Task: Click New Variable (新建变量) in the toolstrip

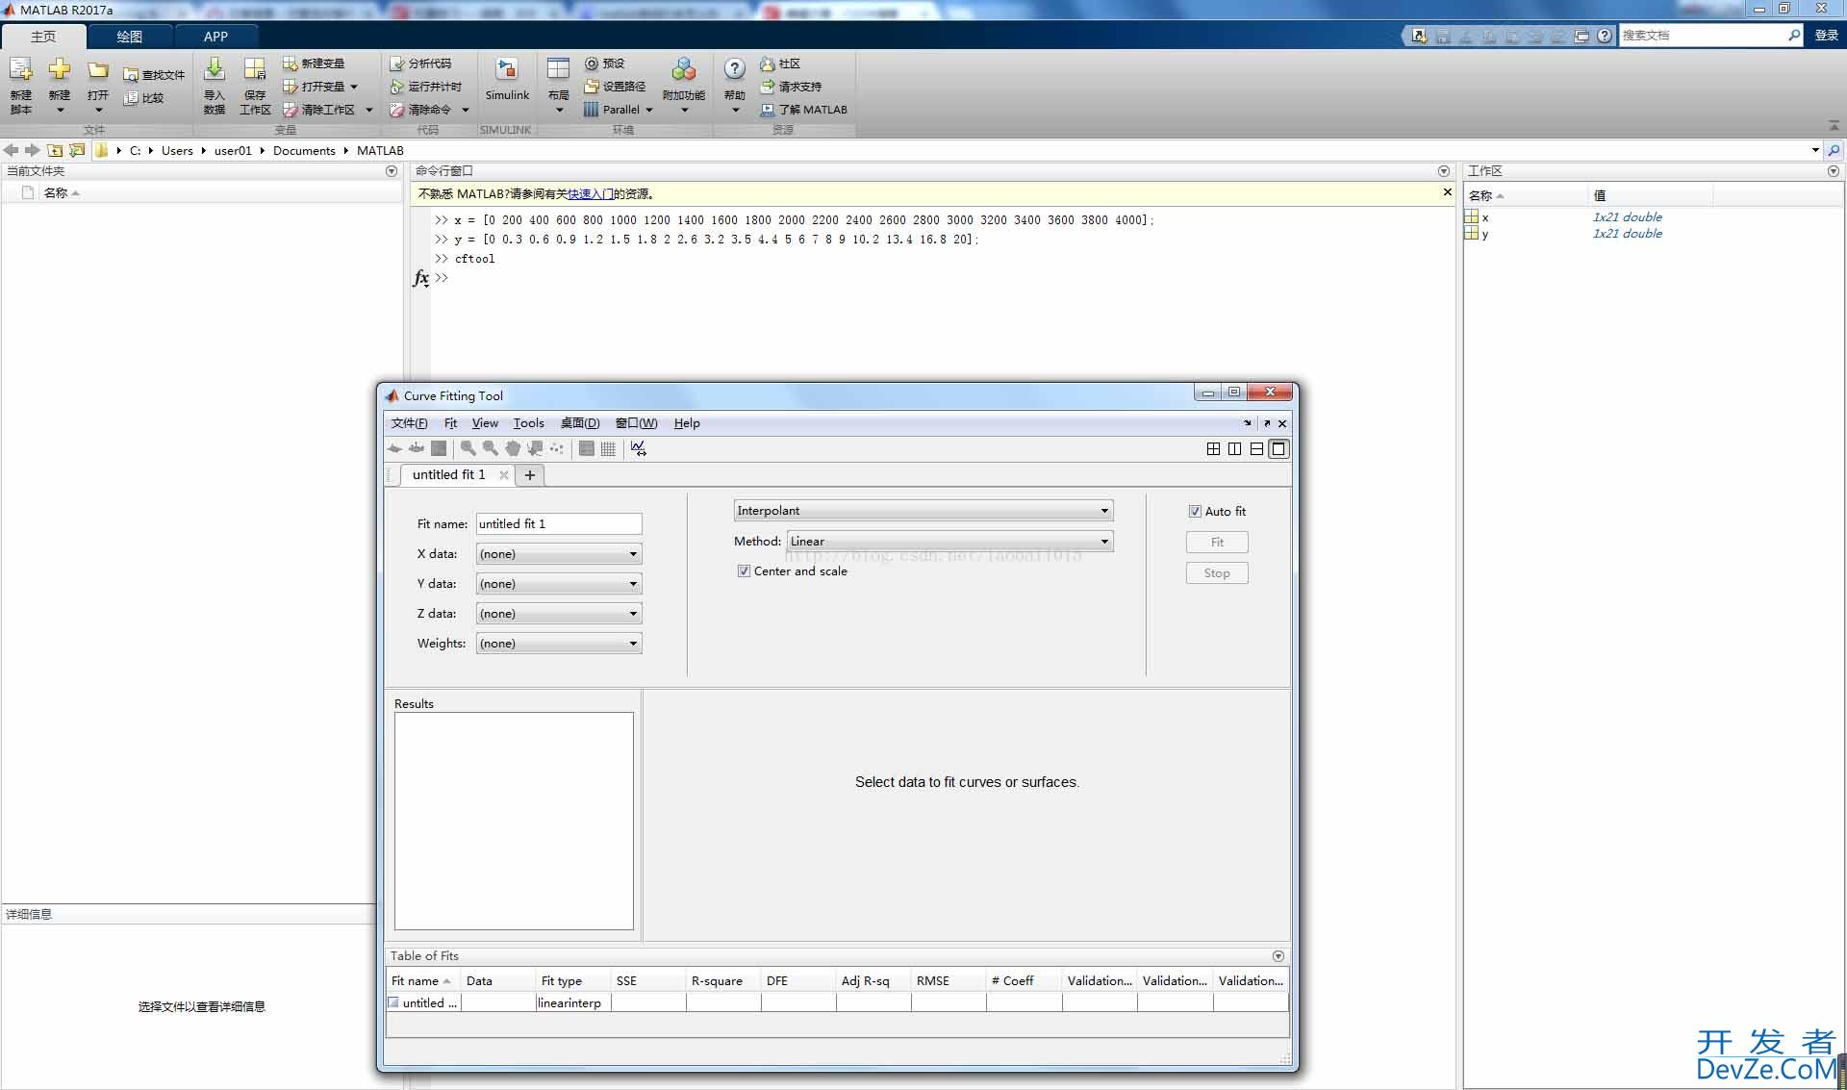Action: tap(314, 63)
